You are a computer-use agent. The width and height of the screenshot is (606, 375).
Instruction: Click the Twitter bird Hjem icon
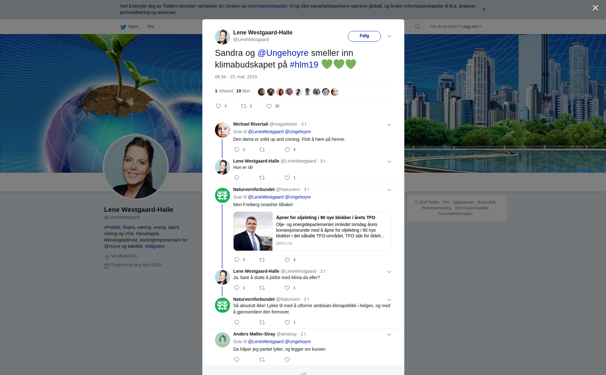tap(123, 27)
